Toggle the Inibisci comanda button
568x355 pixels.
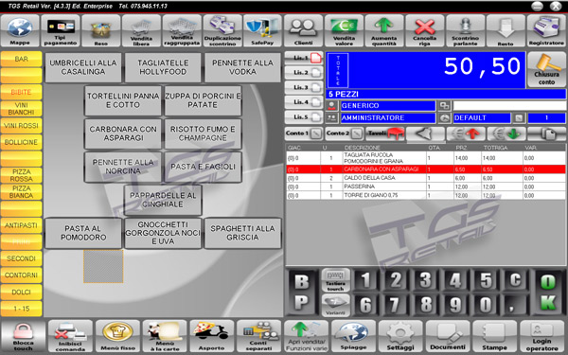click(x=70, y=336)
